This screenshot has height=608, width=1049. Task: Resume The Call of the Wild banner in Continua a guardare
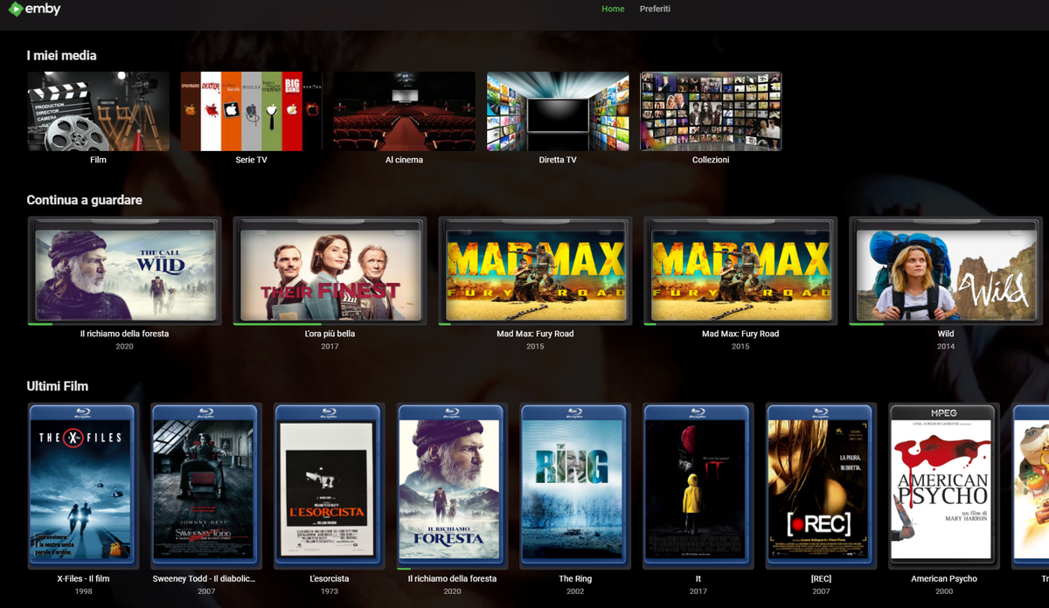tap(124, 271)
